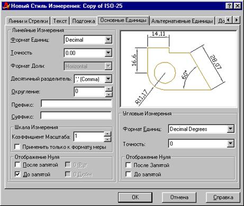Viewport: 244px width, 206px height.
Task: Enable angular 'После Запятой' checkbox
Action: 128,165
